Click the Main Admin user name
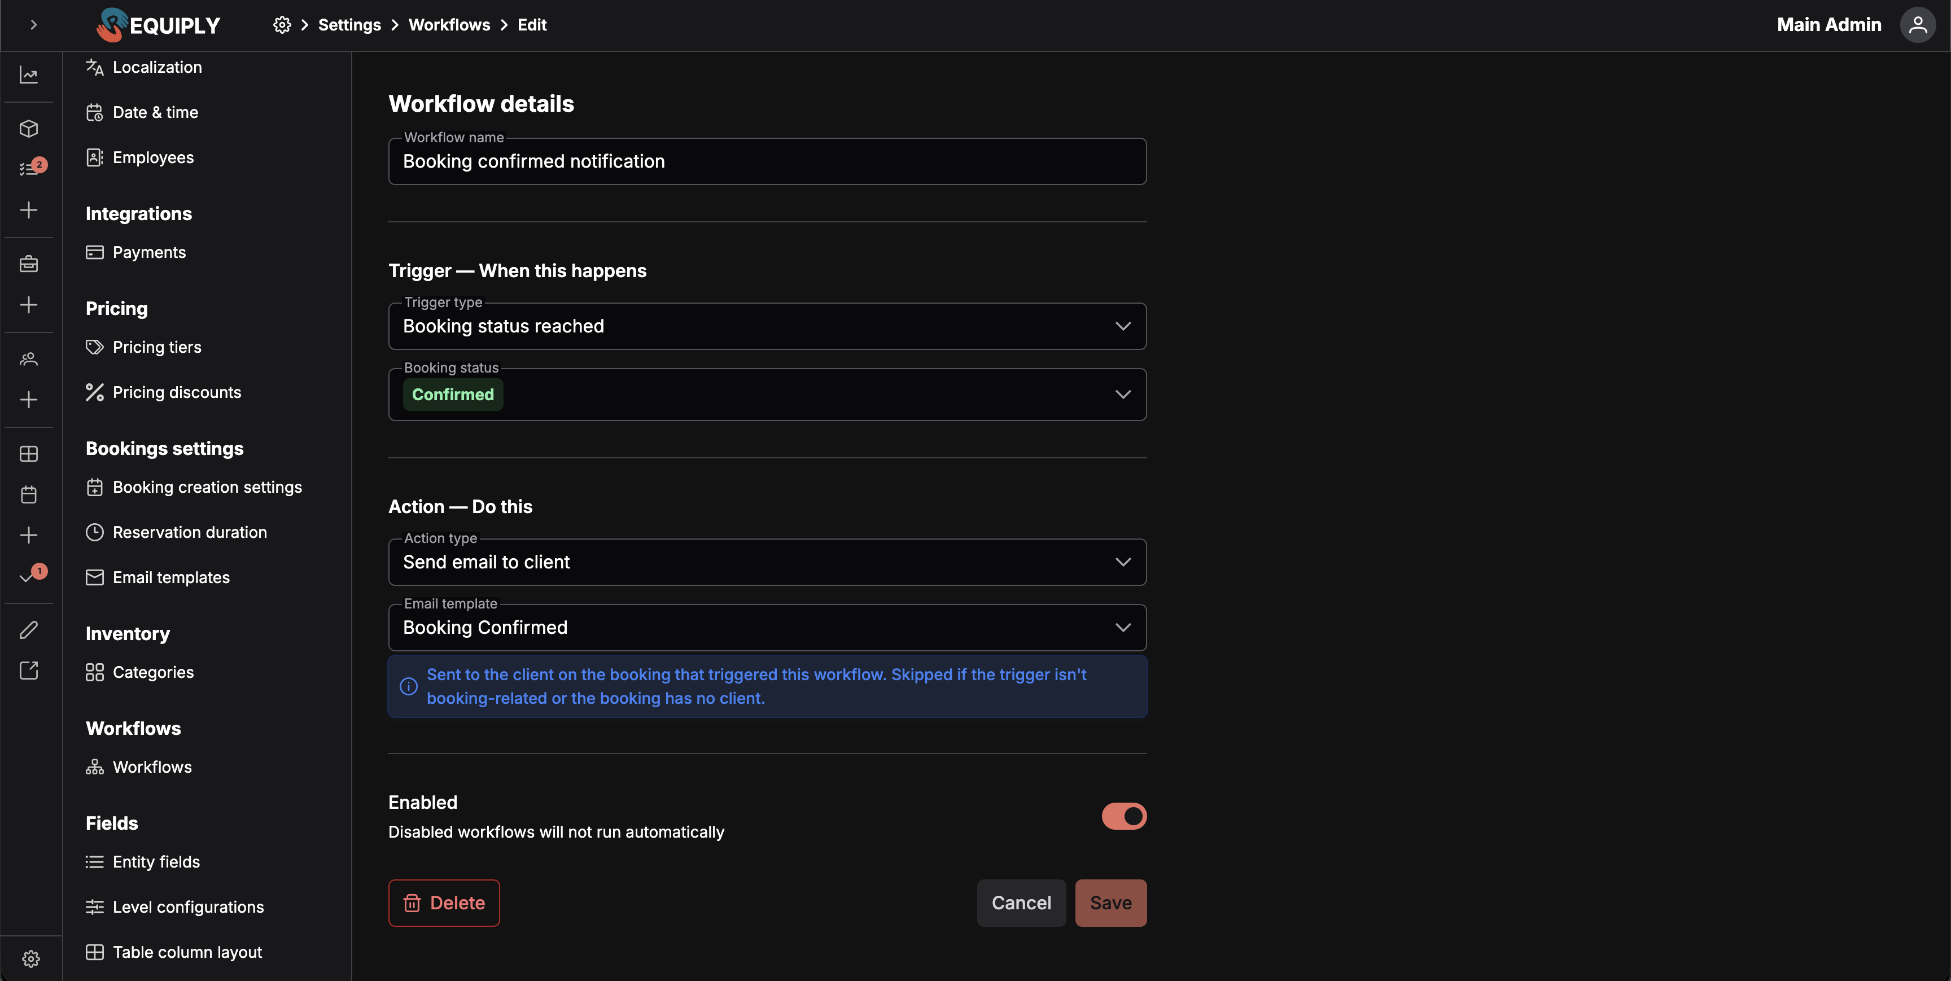Viewport: 1951px width, 981px height. coord(1829,25)
